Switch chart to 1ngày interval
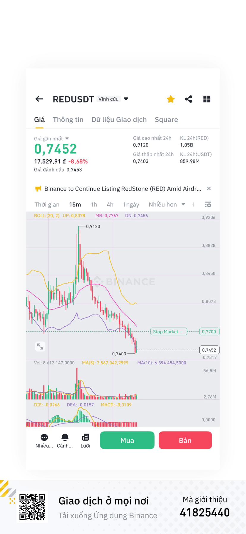Image resolution: width=246 pixels, height=534 pixels. [x=131, y=204]
